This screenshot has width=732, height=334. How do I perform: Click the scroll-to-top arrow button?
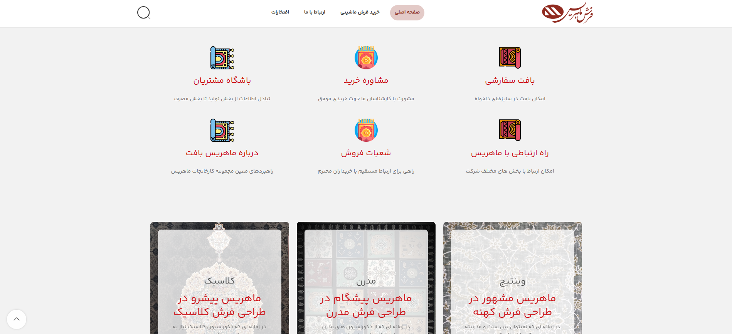point(17,319)
